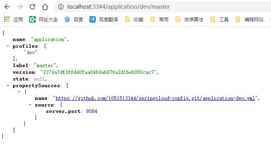This screenshot has width=271, height=165.
Task: View site information icon in address bar
Action: coord(61,7)
